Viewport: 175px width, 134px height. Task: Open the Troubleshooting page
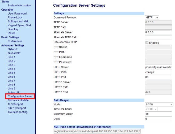18,112
